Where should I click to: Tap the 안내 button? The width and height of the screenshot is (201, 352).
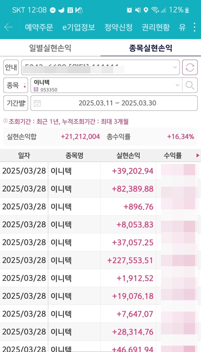11,67
